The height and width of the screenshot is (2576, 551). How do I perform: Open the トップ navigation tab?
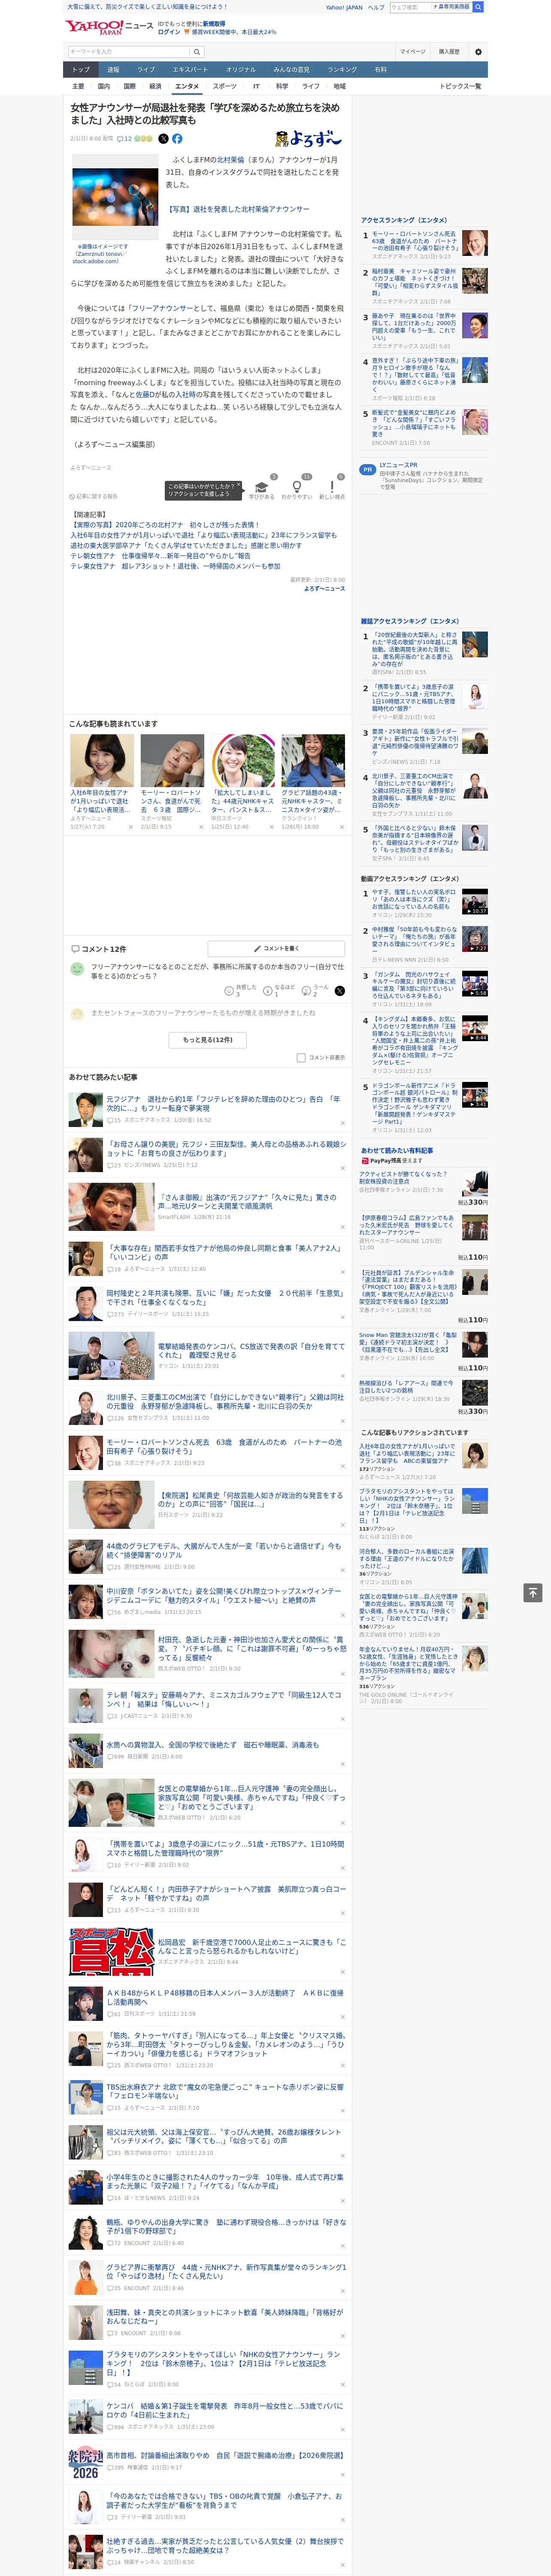click(x=81, y=69)
